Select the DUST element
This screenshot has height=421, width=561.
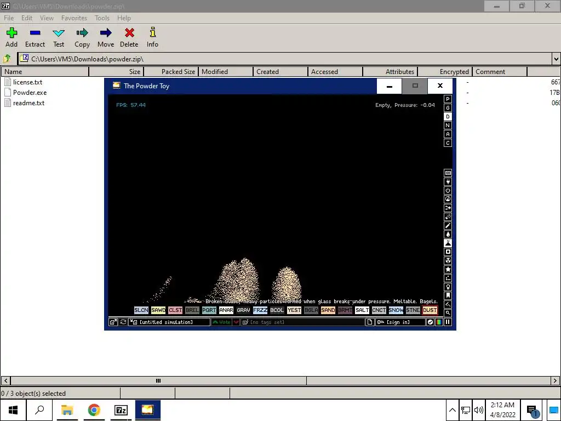430,310
